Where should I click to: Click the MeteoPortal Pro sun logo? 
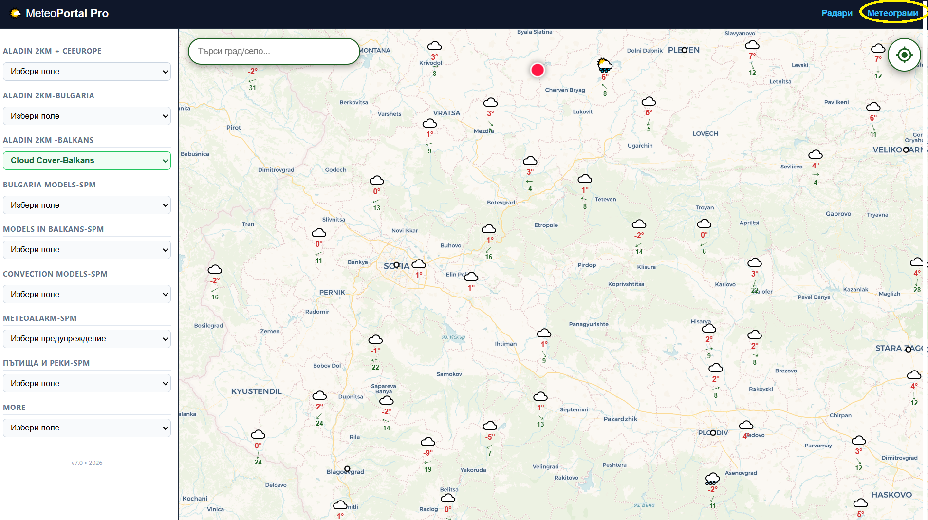[x=16, y=13]
